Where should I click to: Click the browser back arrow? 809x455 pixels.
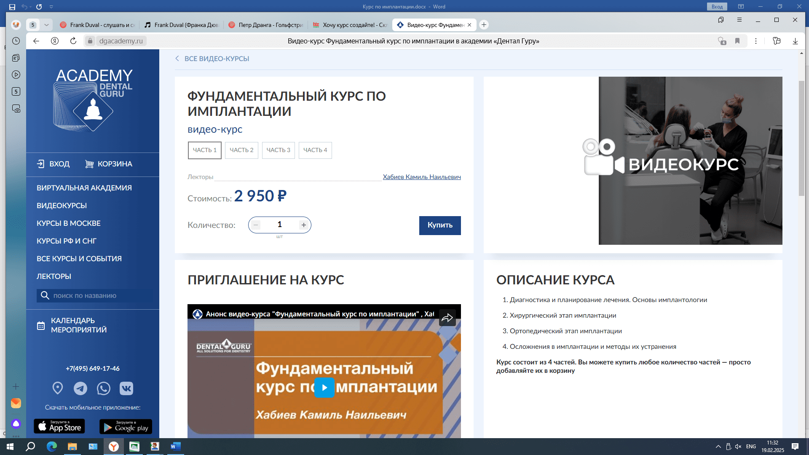click(x=36, y=41)
